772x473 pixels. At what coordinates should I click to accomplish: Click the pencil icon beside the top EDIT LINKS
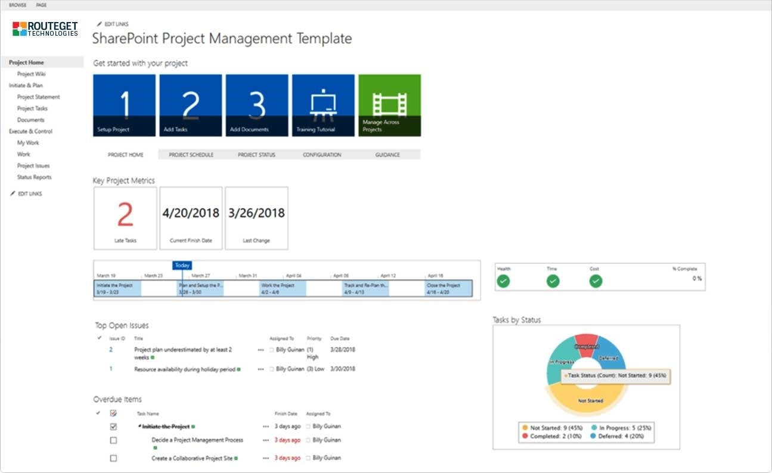[x=99, y=24]
